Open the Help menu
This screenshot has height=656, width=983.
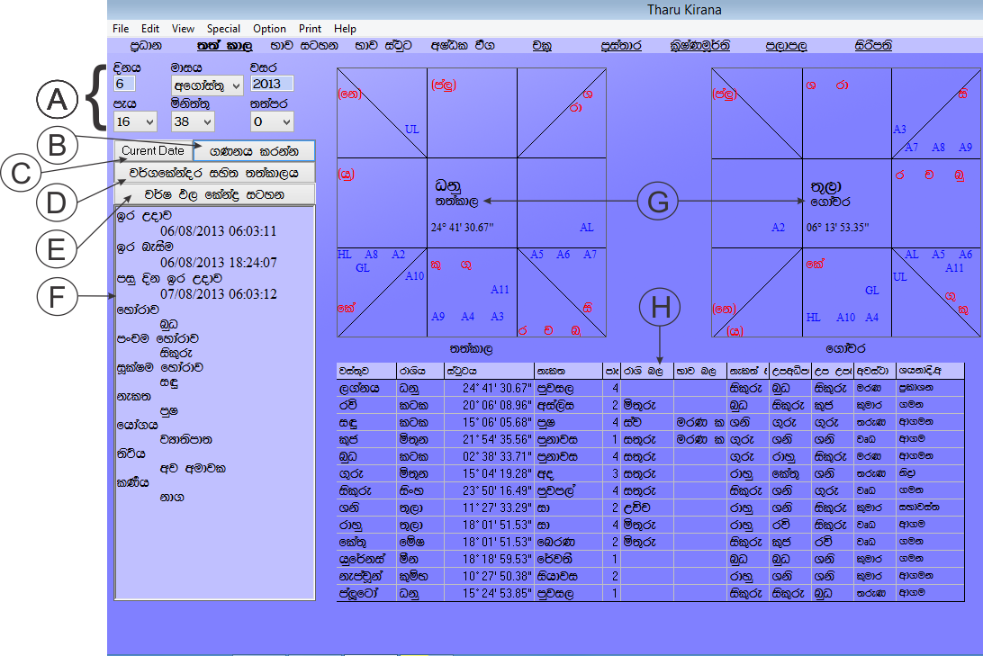coord(345,29)
